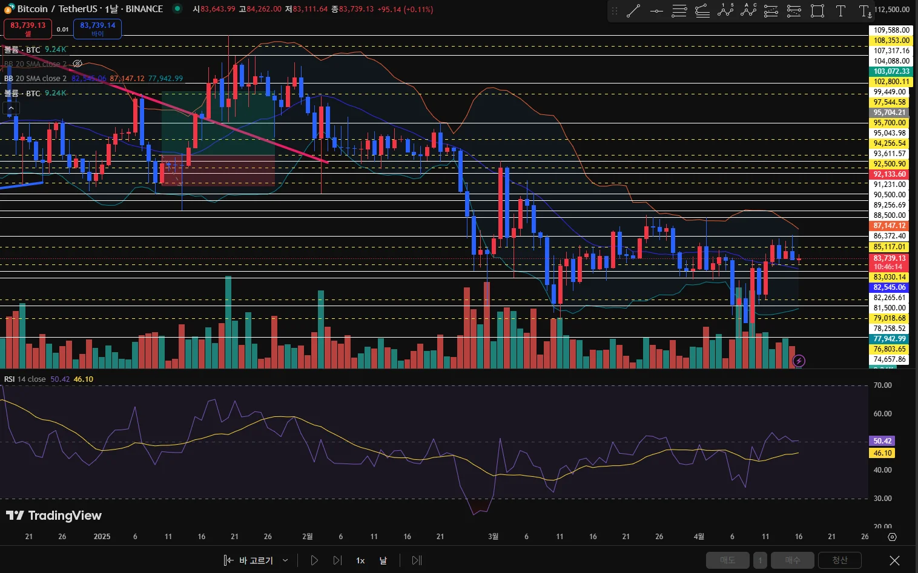The width and height of the screenshot is (918, 573).
Task: Select the trend line drawing tool
Action: 633,11
